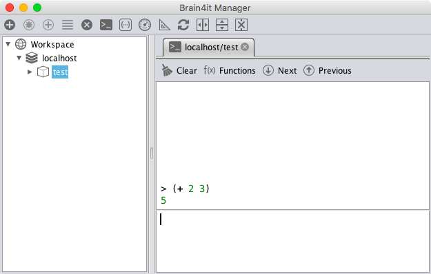Expand the test module node

[x=30, y=72]
